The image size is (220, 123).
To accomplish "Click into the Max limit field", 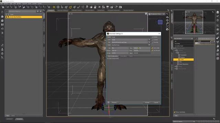I will 141,48.
